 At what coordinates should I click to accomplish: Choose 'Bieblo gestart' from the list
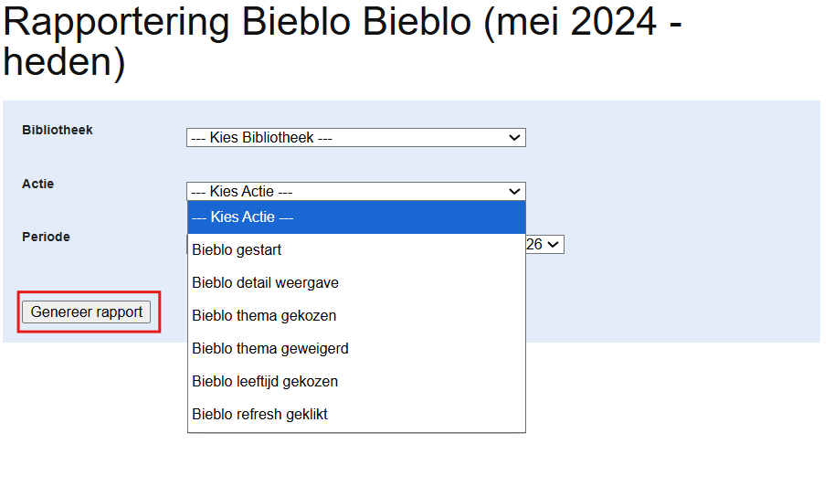point(237,250)
